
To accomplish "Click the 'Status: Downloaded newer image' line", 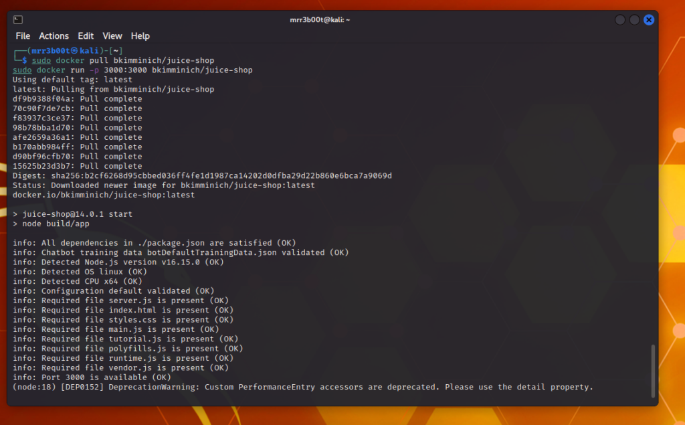I will point(164,185).
